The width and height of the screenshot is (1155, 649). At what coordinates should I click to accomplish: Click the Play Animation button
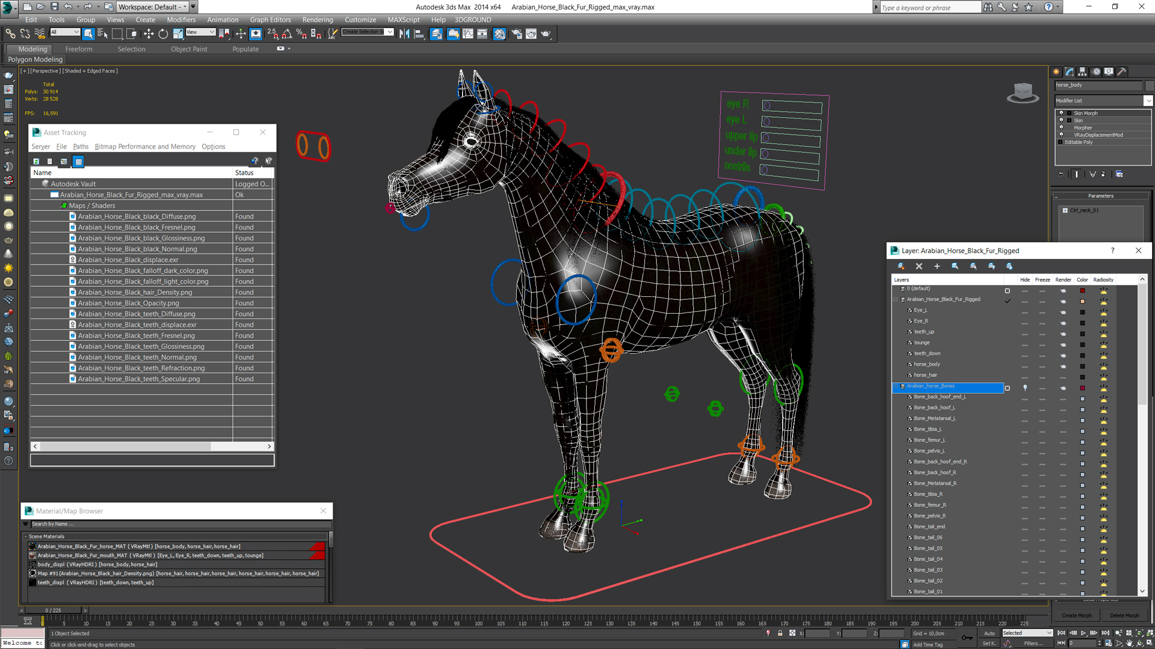point(1083,633)
